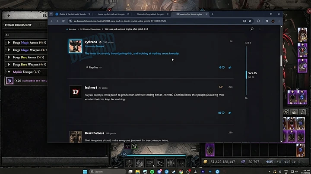Click ledinos1's Diablo avatar
The width and height of the screenshot is (311, 174).
click(x=75, y=92)
